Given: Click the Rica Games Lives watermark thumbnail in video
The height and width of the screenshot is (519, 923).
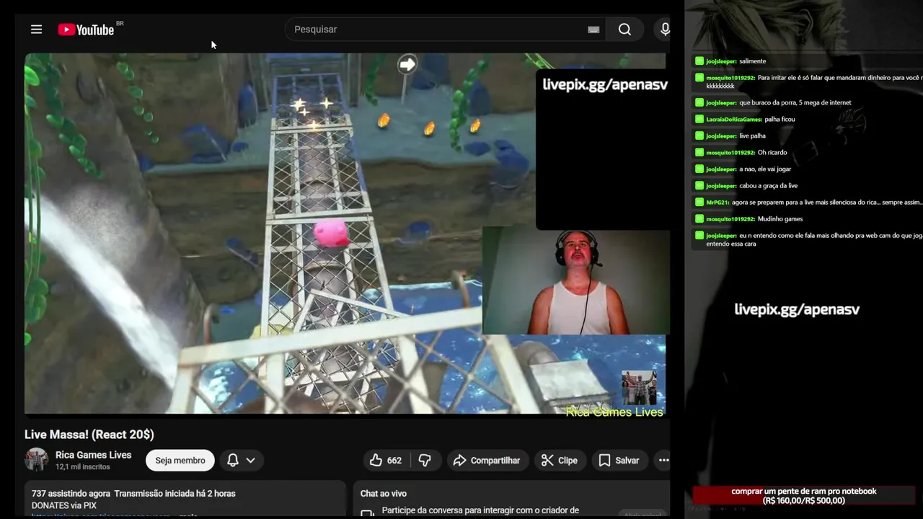Looking at the screenshot, I should point(639,388).
